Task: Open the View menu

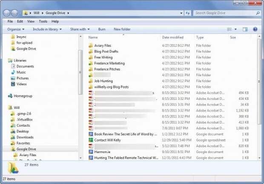Action: tap(31, 22)
